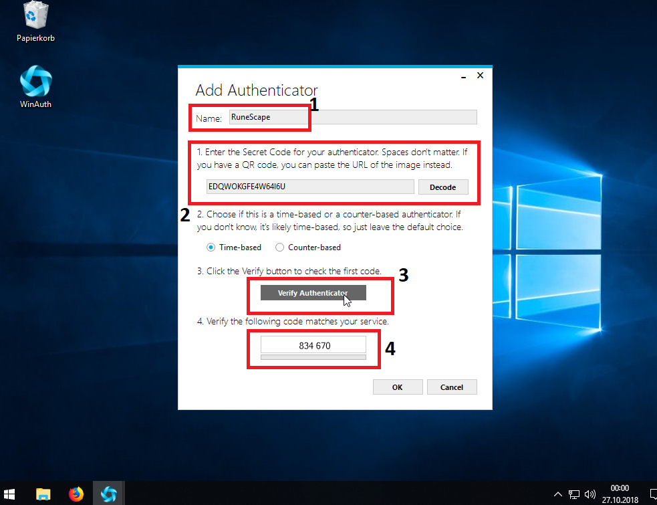Cancel the Add Authenticator dialog
The width and height of the screenshot is (657, 505).
(452, 387)
